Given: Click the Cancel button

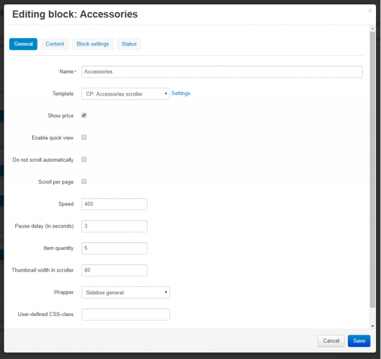Looking at the screenshot, I should (x=331, y=341).
